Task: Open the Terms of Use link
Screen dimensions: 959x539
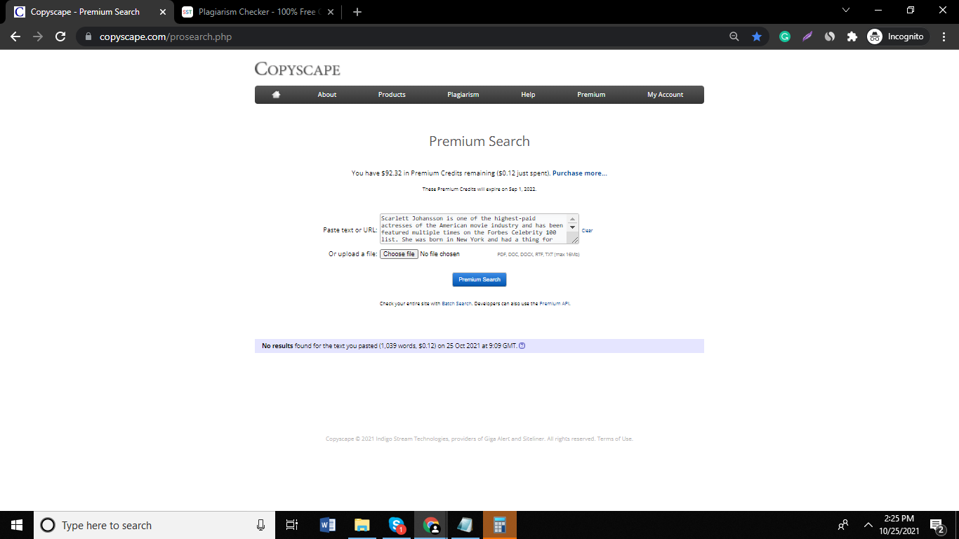Action: point(615,439)
